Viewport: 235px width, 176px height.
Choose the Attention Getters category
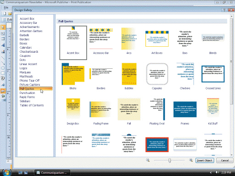click(x=31, y=31)
